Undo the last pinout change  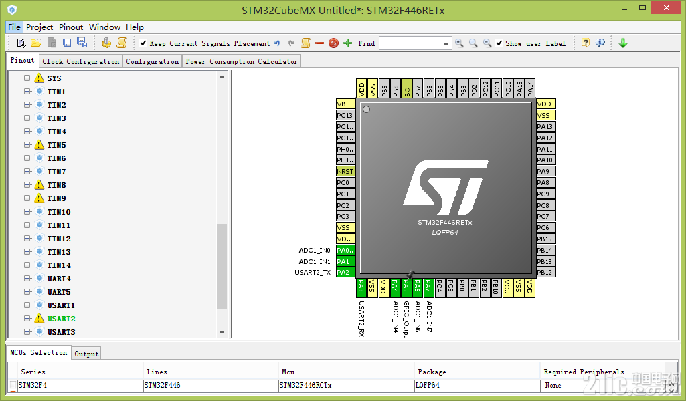click(x=277, y=43)
